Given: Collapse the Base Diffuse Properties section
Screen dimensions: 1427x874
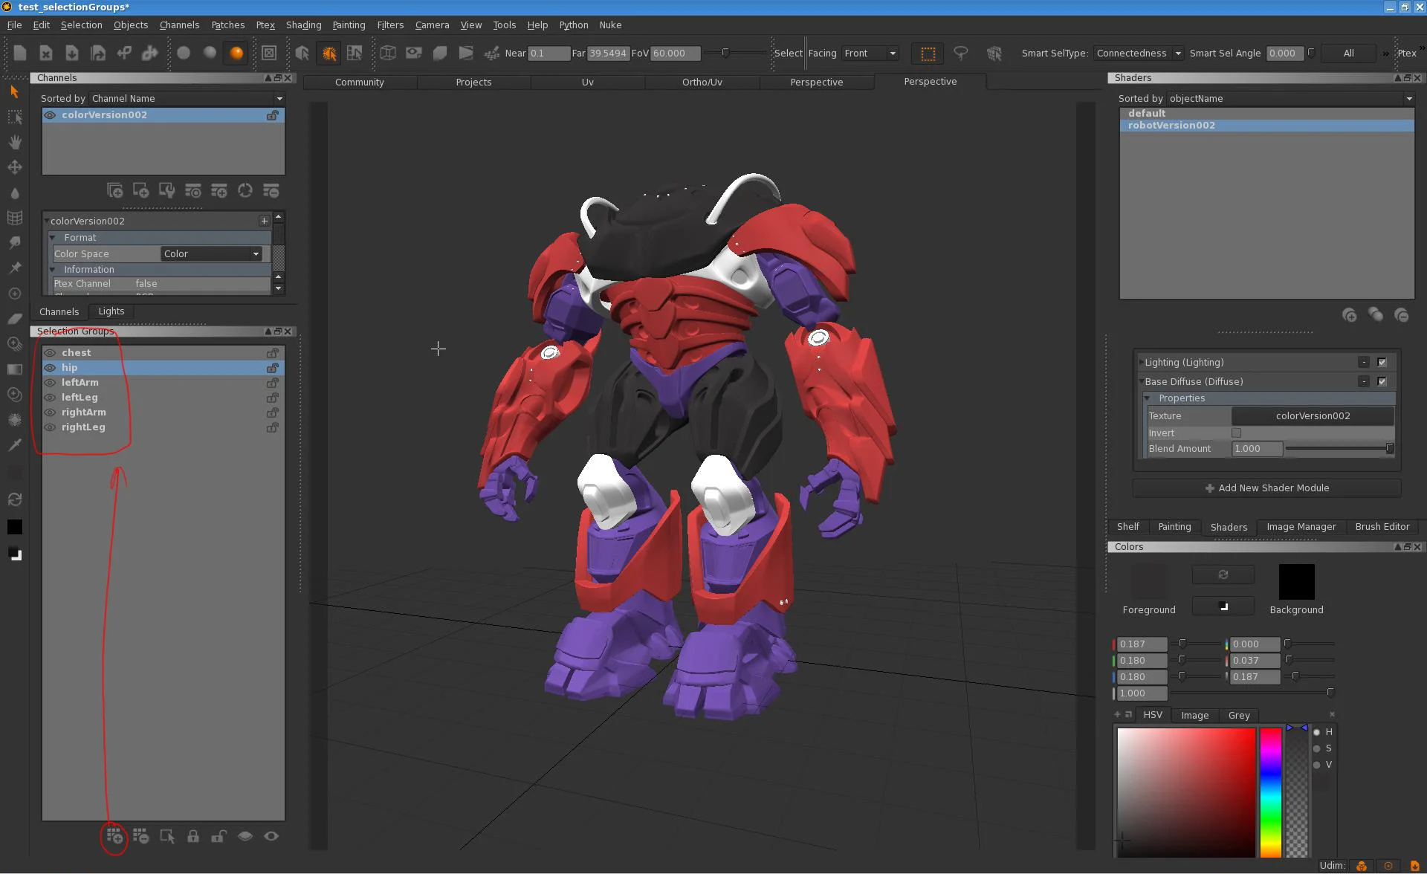Looking at the screenshot, I should [1148, 398].
